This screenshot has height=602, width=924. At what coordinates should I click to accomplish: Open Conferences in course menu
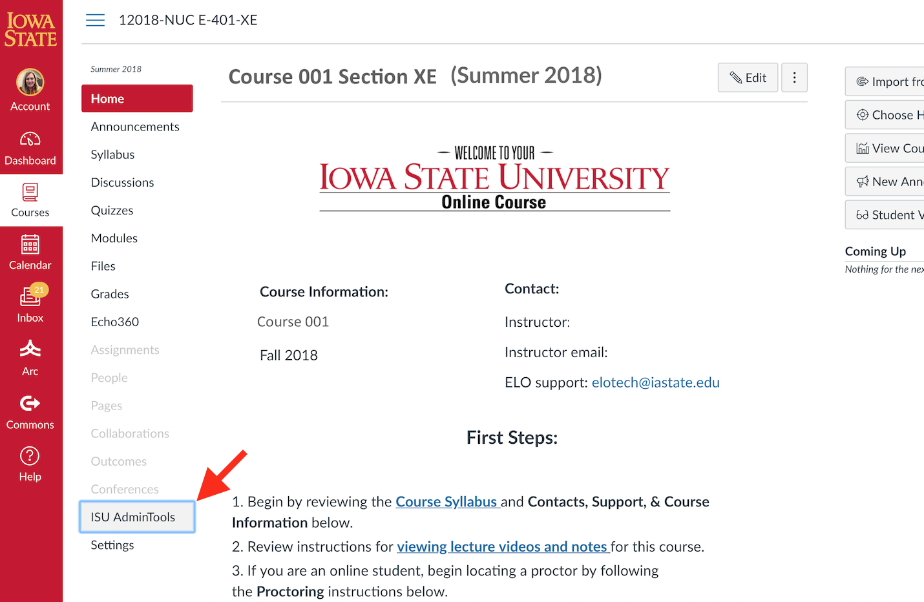tap(125, 489)
